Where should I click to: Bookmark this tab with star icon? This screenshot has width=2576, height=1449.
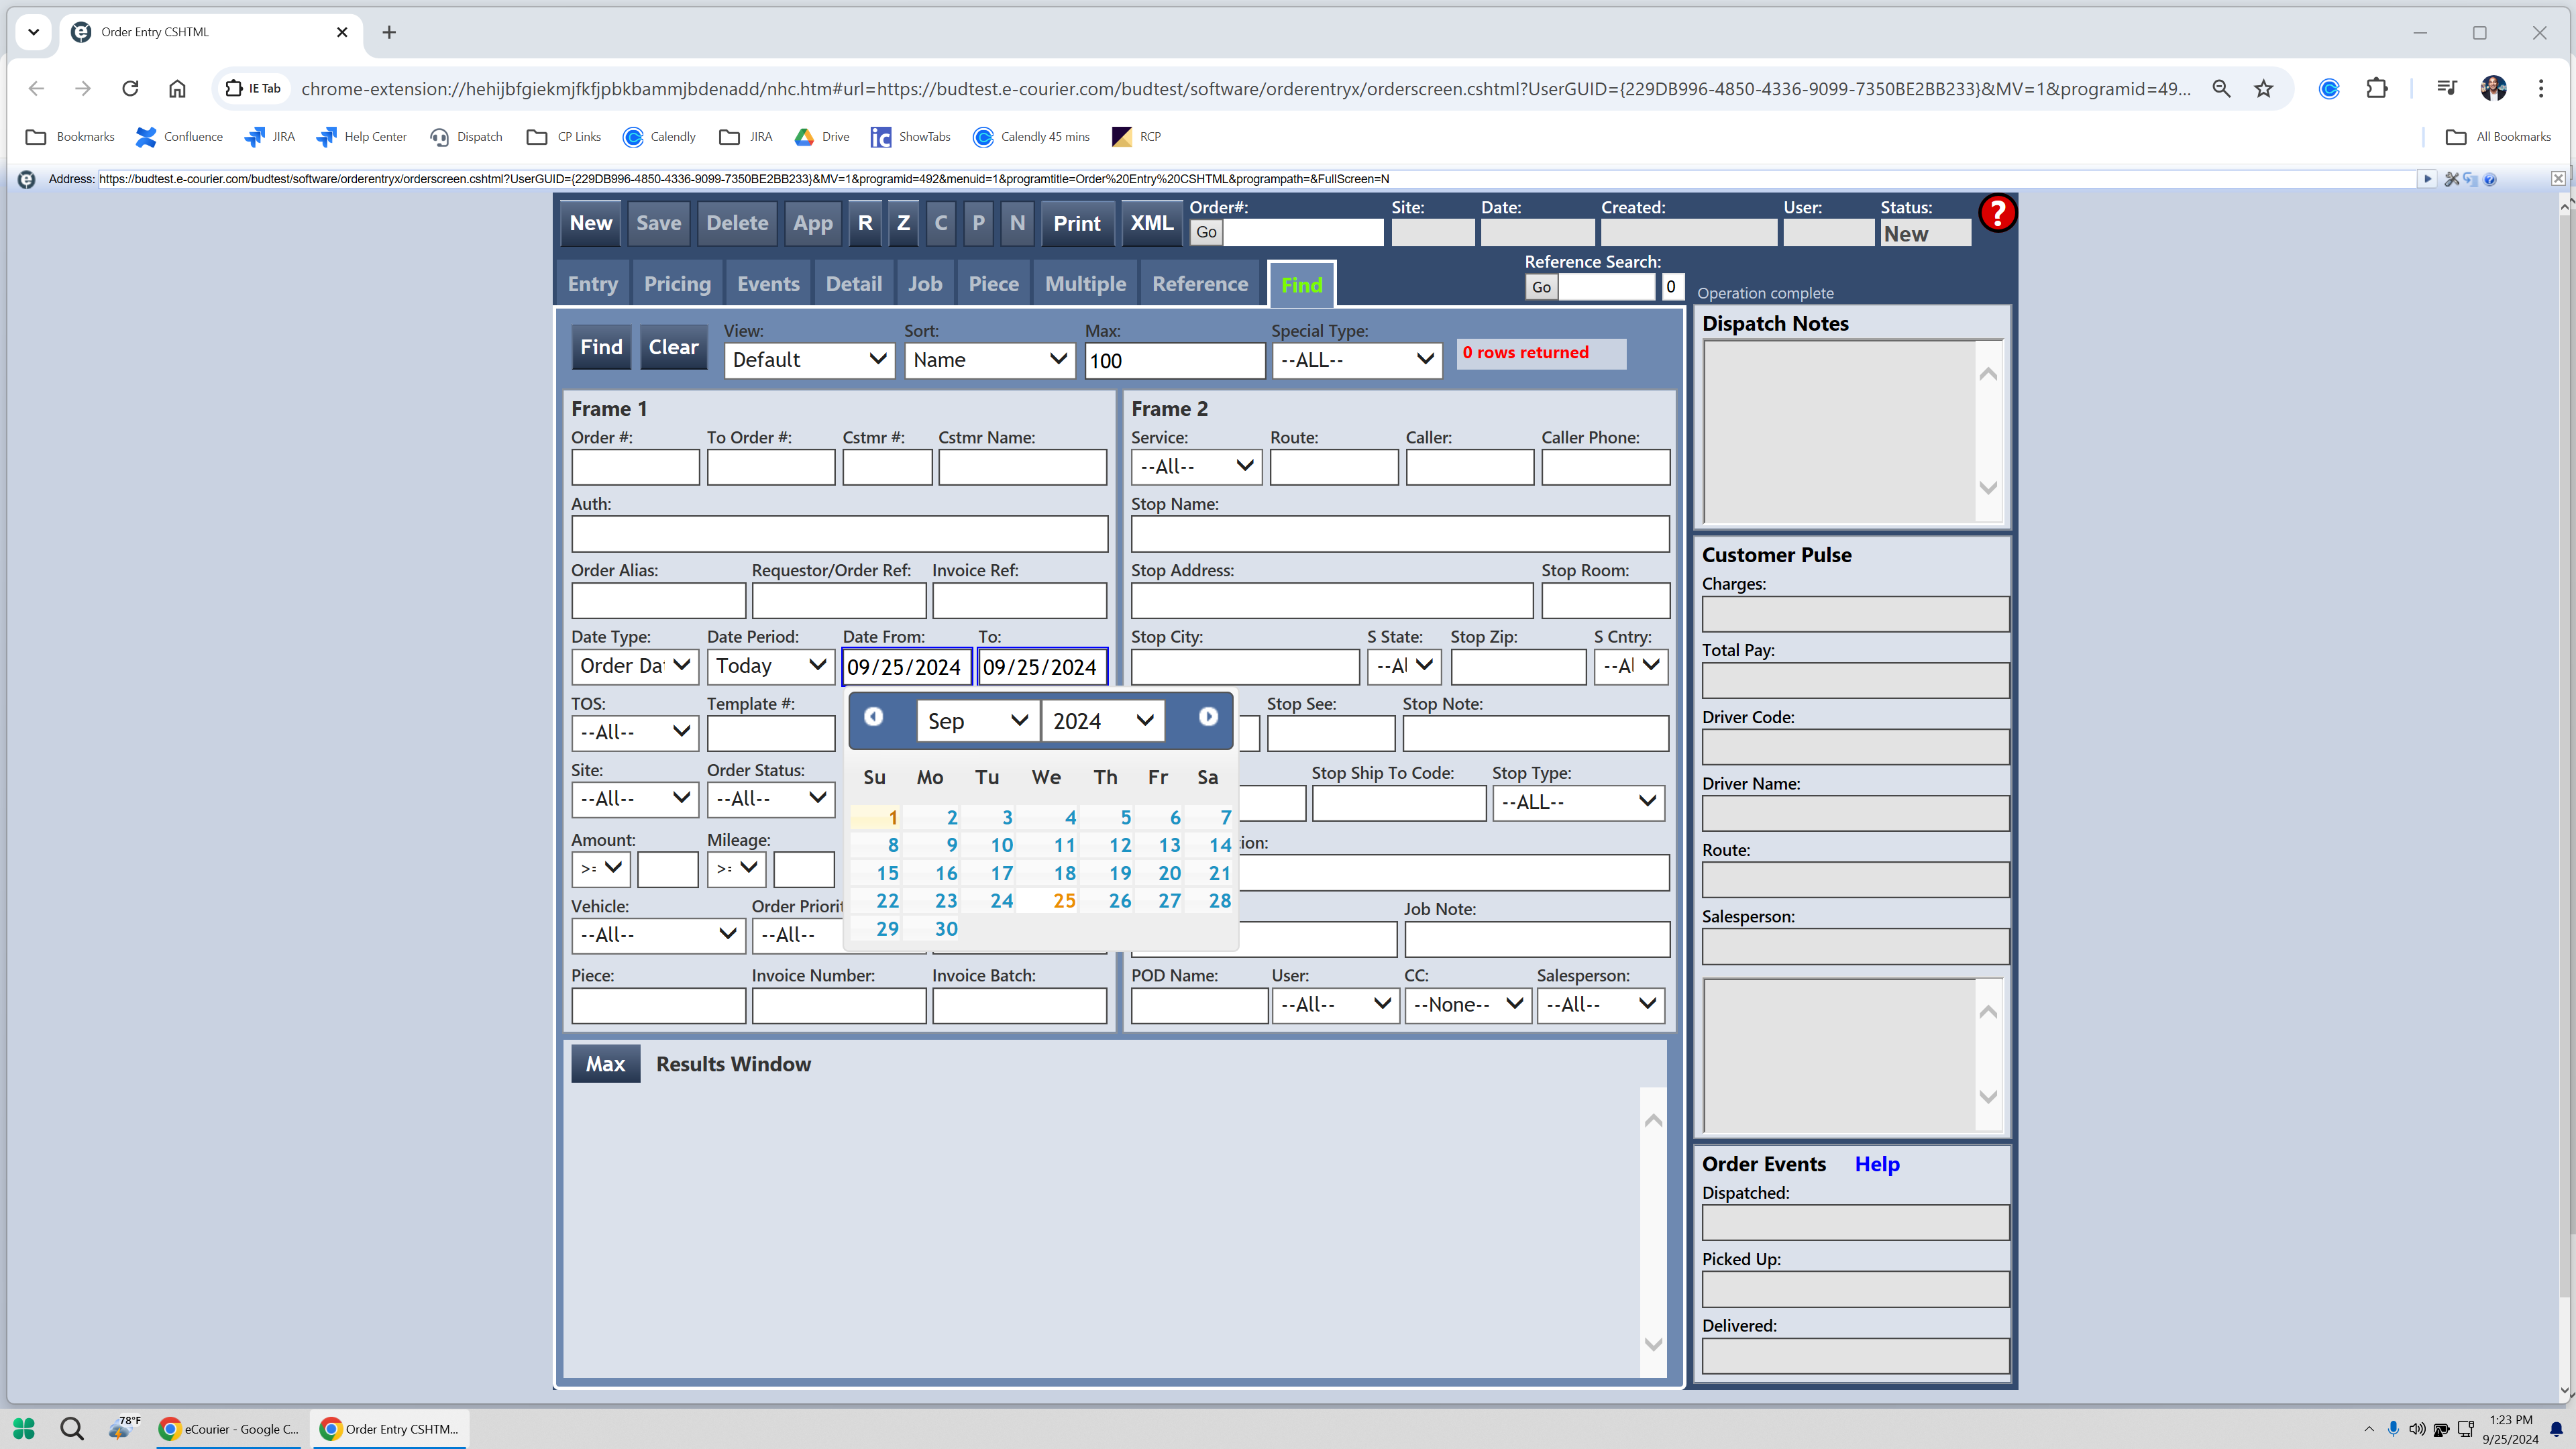pyautogui.click(x=2264, y=88)
